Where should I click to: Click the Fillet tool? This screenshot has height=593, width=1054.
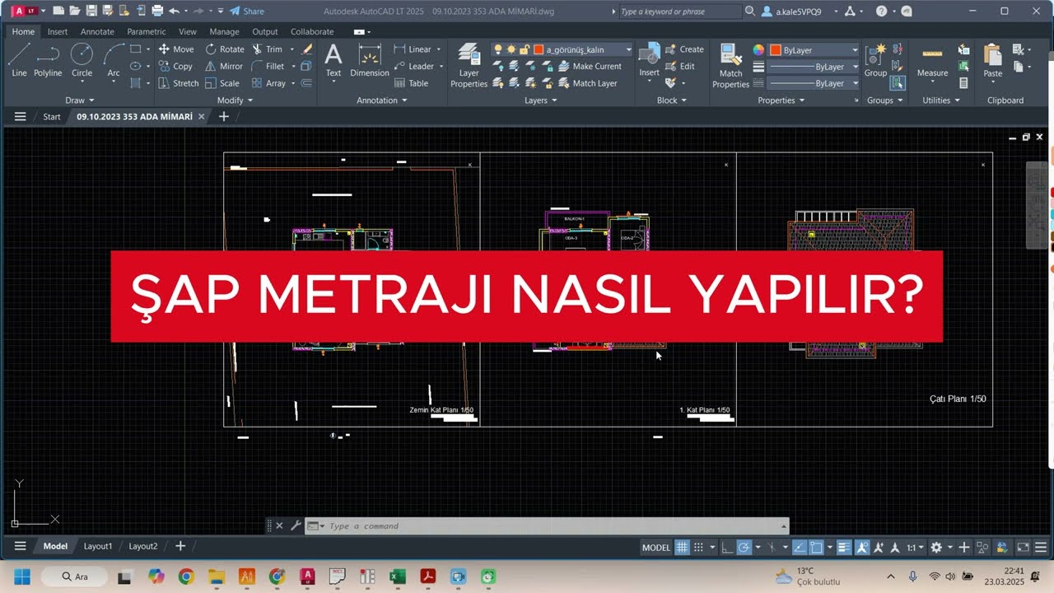pos(268,67)
